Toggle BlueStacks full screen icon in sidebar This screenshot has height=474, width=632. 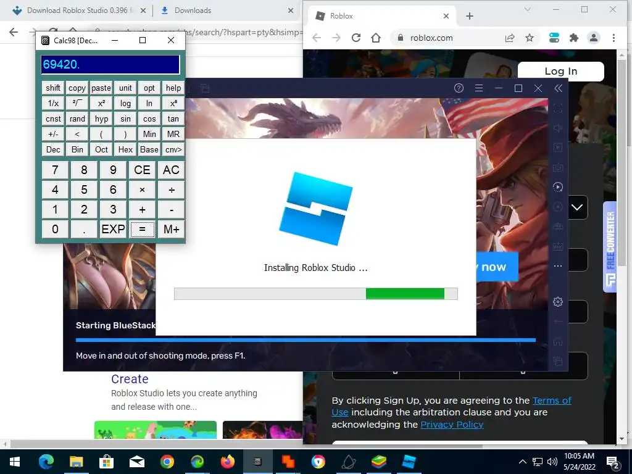[558, 108]
